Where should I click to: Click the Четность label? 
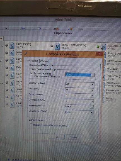pyautogui.click(x=34, y=89)
